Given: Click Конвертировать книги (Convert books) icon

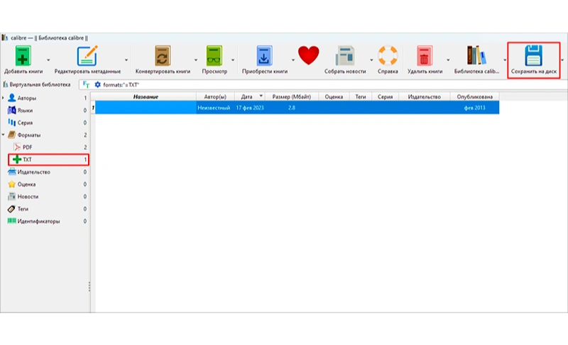Looking at the screenshot, I should pos(163,56).
